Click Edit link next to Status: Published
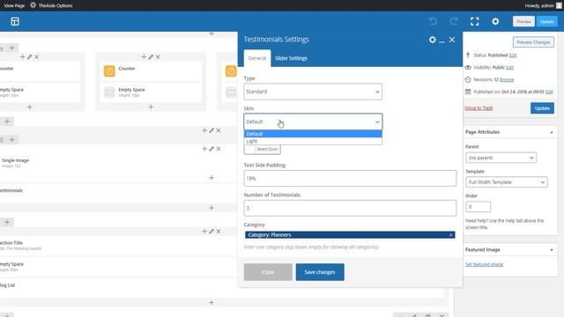 (x=513, y=55)
